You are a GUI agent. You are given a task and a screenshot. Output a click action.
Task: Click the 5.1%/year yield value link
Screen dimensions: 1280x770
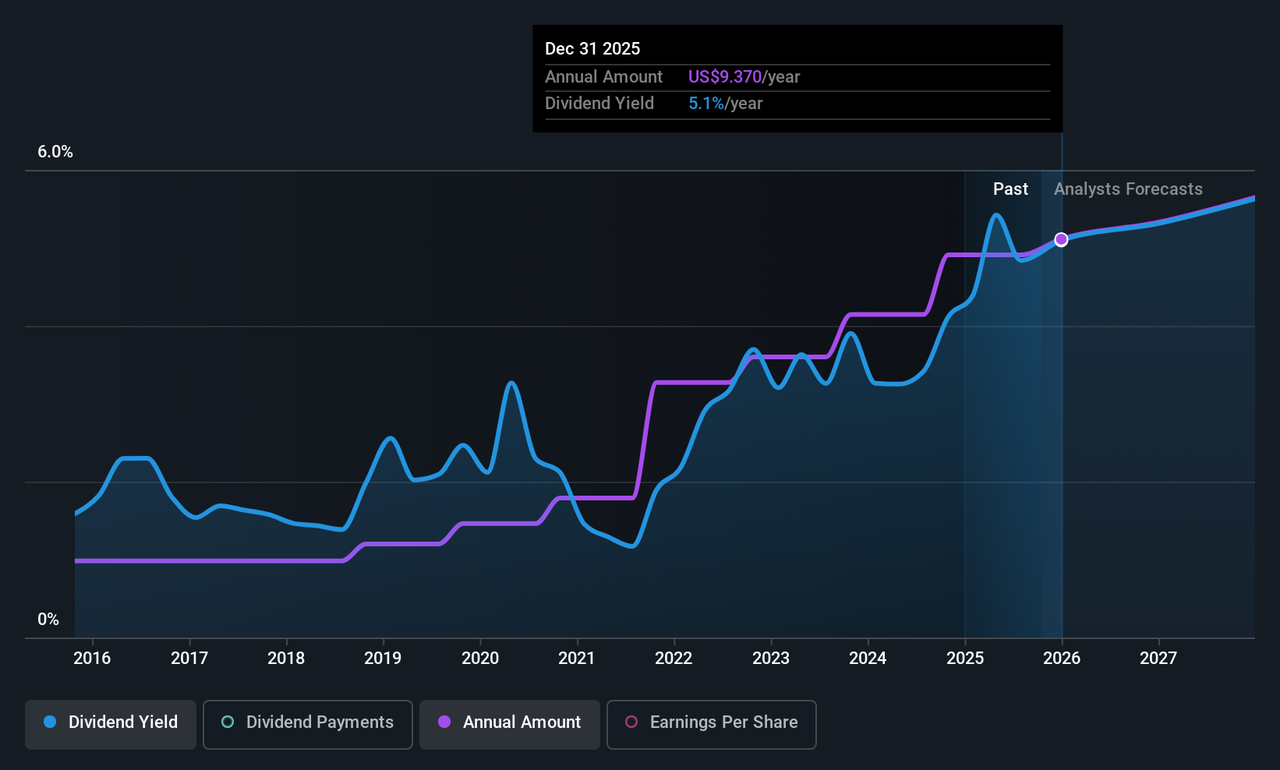click(x=725, y=103)
